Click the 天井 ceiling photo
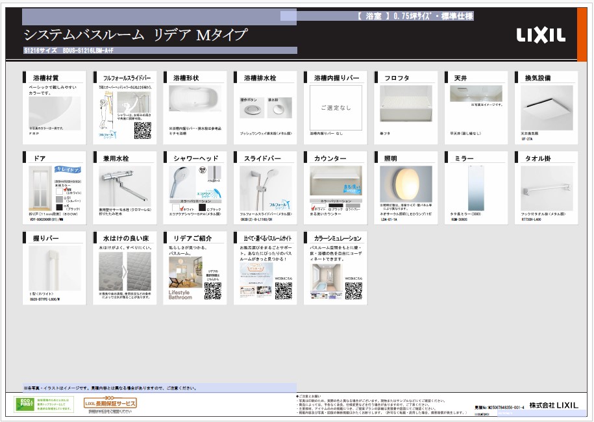Viewport: 594px width, 422px height. click(x=476, y=93)
